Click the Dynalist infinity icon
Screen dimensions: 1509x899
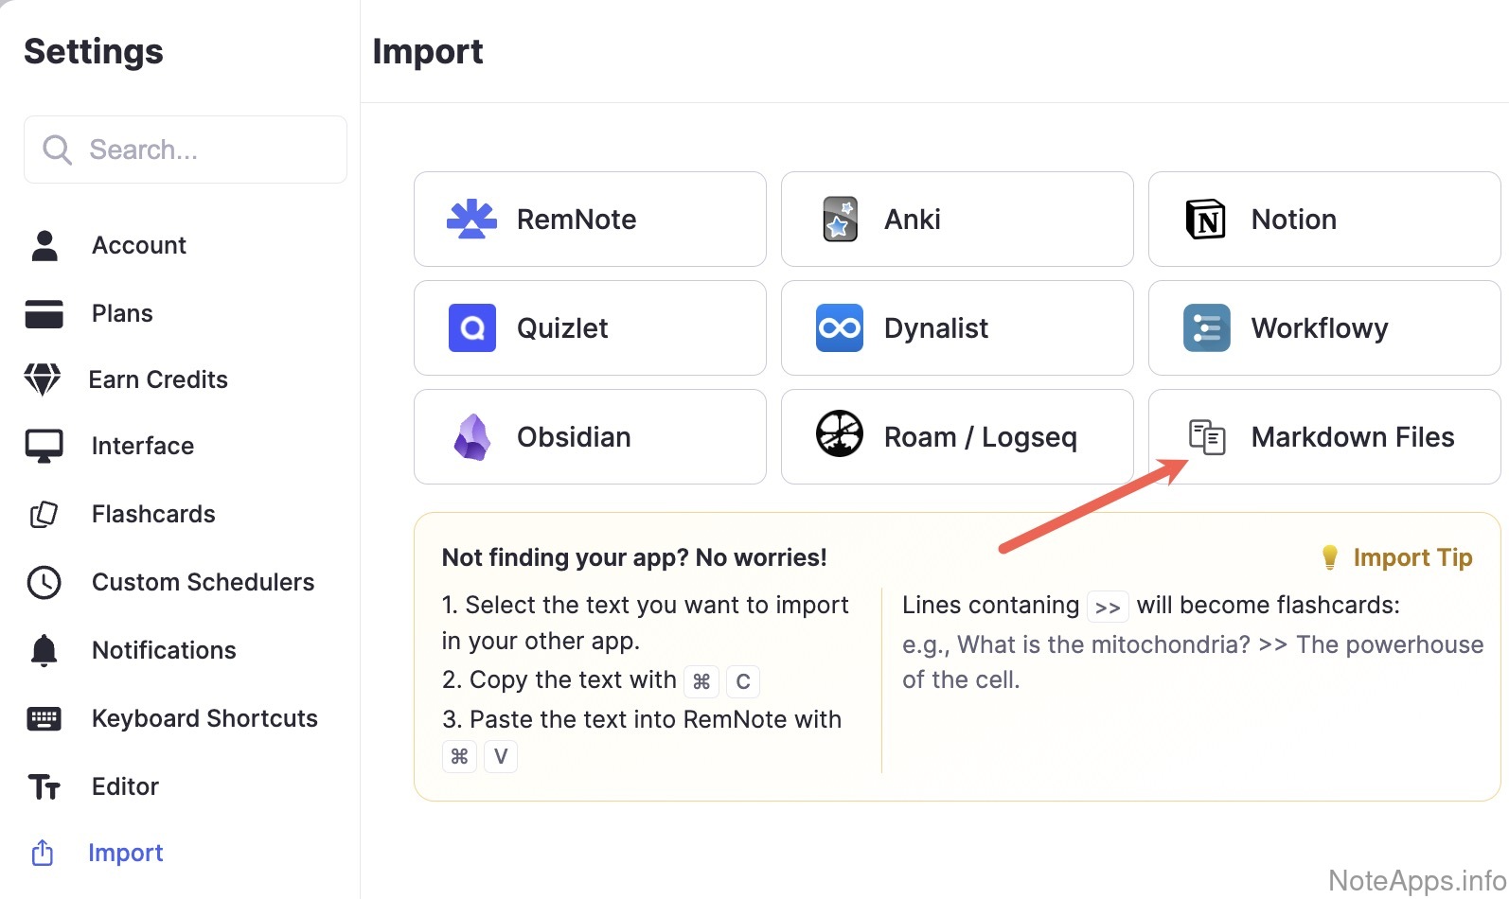[840, 328]
